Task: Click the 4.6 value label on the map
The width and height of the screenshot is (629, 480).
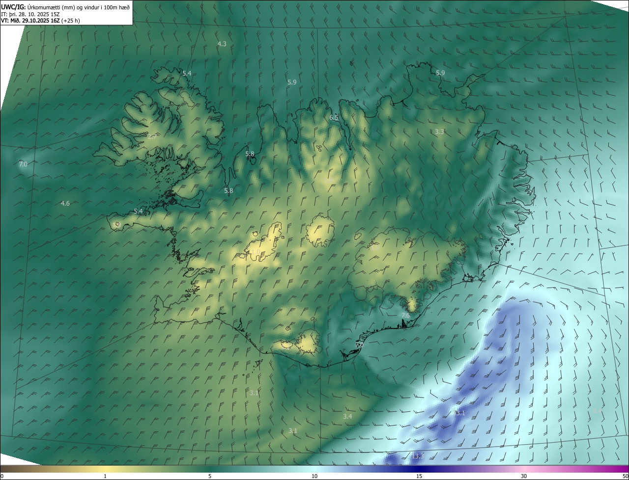Action: point(65,203)
